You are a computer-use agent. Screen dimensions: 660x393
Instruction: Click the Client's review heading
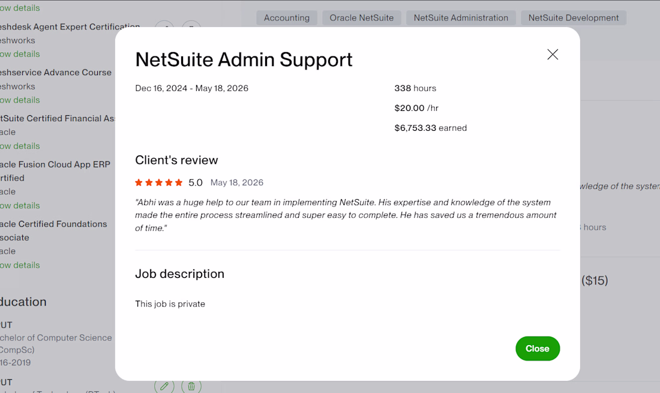[176, 160]
